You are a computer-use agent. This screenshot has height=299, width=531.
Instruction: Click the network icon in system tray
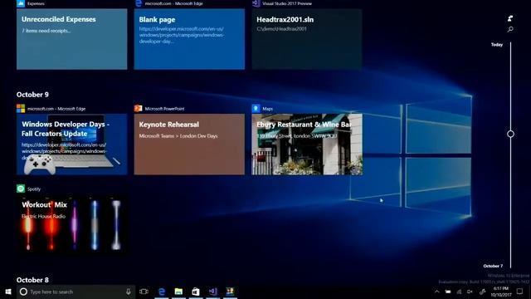pyautogui.click(x=459, y=292)
